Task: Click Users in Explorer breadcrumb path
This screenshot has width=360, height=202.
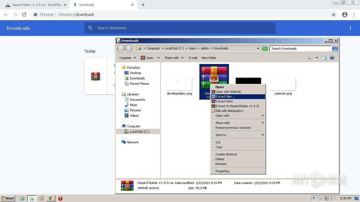Action: pos(192,48)
